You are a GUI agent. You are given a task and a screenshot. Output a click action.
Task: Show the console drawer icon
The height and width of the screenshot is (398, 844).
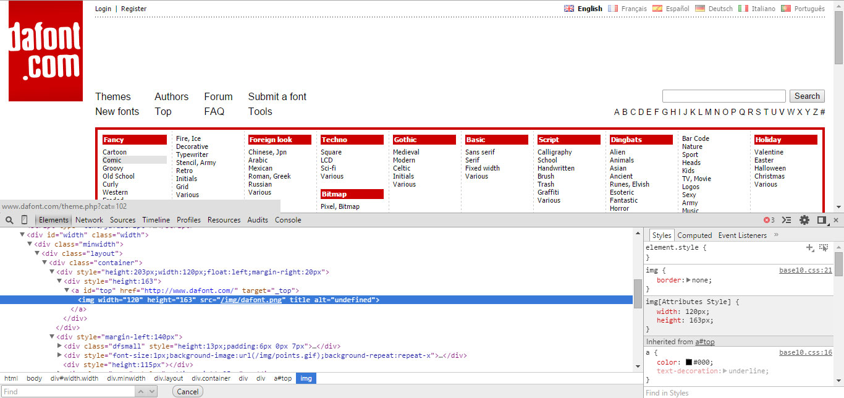point(787,220)
